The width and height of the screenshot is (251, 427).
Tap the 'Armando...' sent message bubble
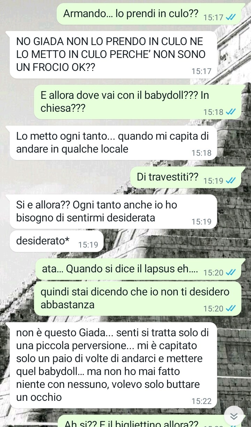[x=149, y=14]
